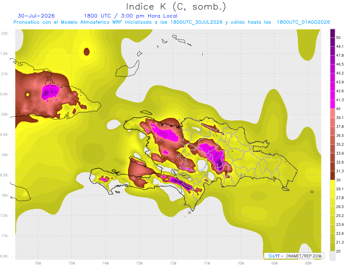This screenshot has height=267, width=346.
Task: Click the colorbar value "25.2"
Action: coord(340,216)
